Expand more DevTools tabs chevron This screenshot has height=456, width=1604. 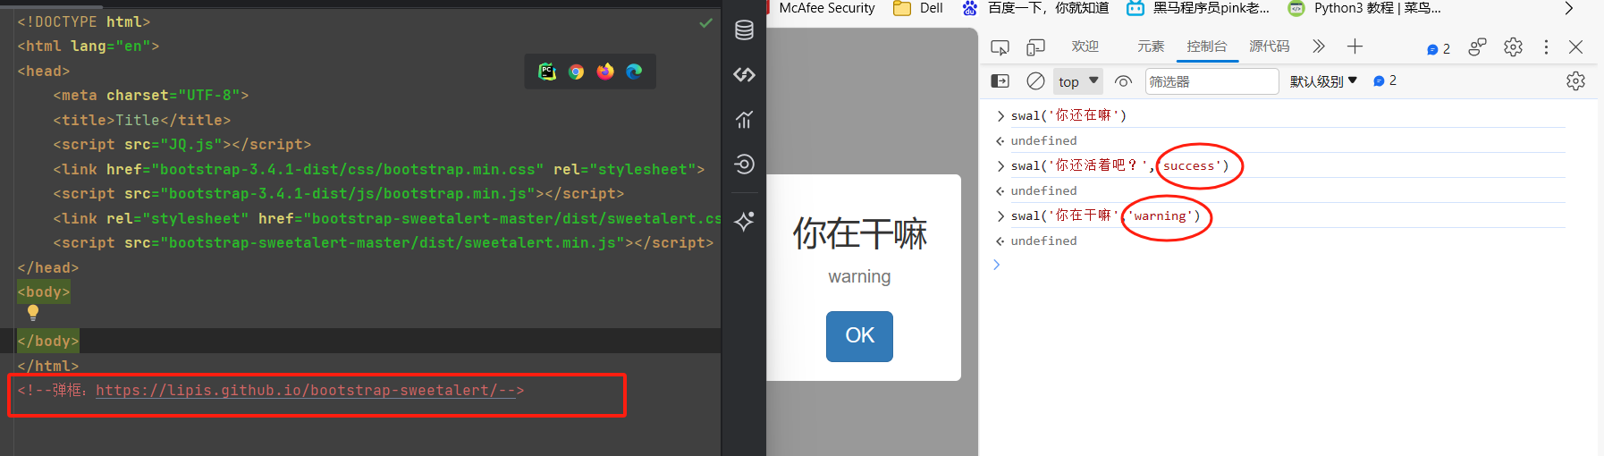[1318, 46]
